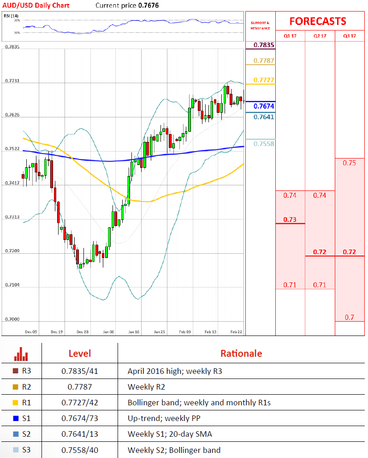Click 'Up-trend; weekly PP' rationale
368x458 pixels.
point(164,418)
